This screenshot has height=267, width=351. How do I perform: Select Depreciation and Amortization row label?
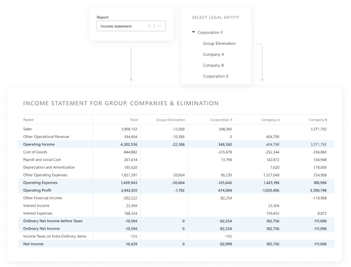click(49, 167)
